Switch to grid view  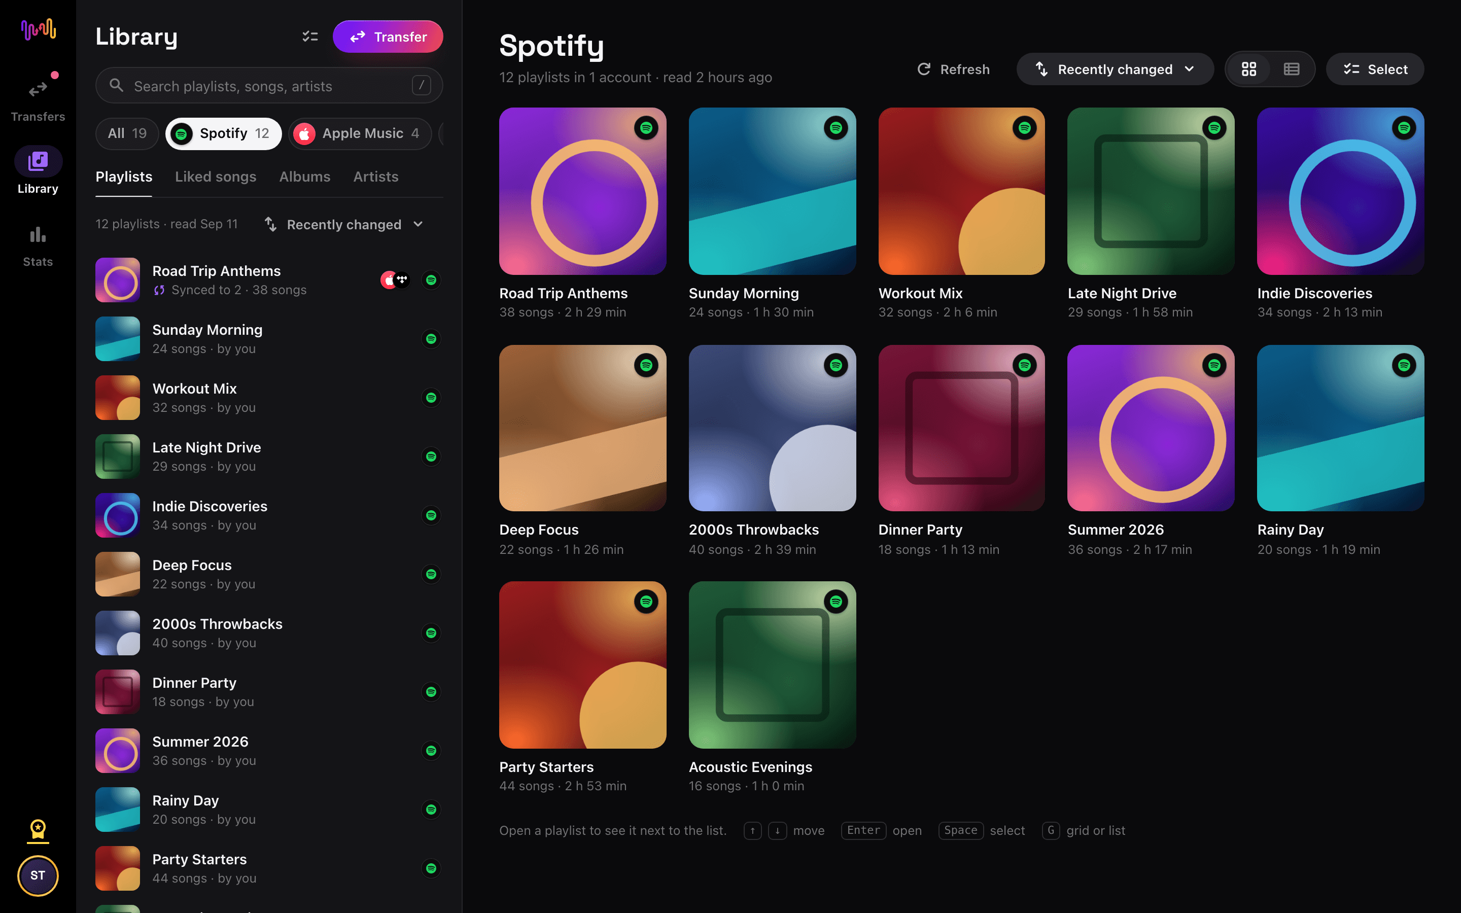(x=1249, y=69)
